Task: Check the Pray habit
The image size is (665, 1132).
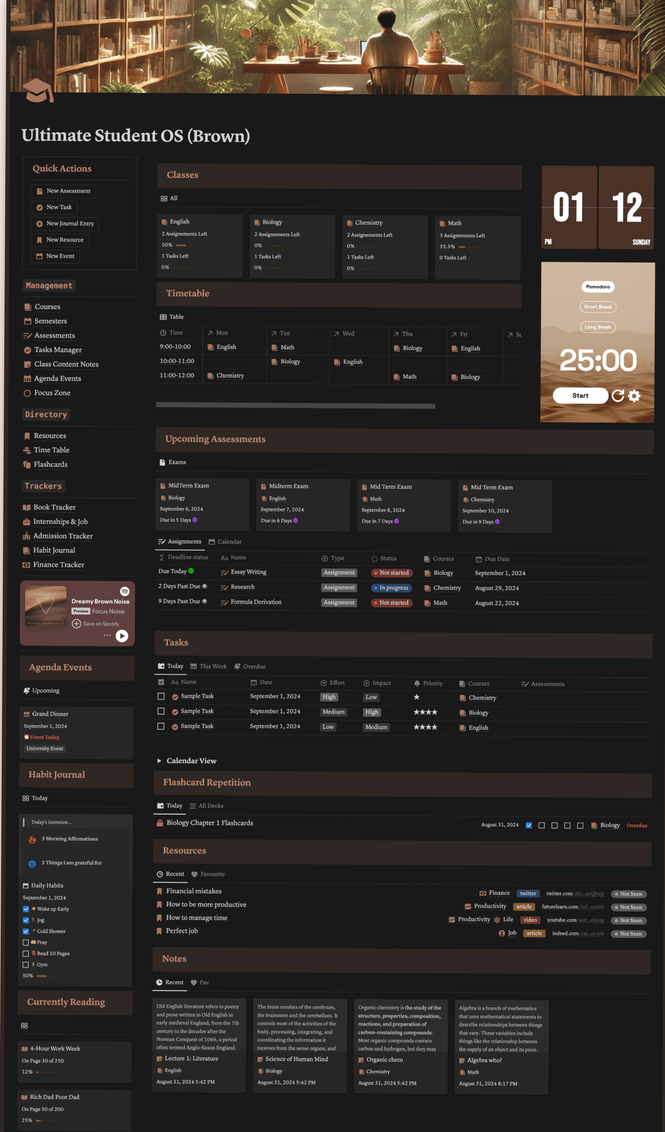Action: tap(26, 942)
